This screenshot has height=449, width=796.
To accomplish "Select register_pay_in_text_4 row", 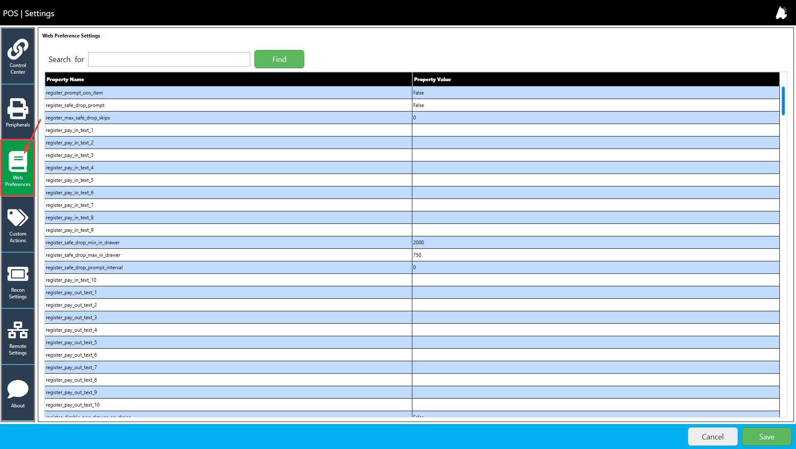I will (412, 168).
